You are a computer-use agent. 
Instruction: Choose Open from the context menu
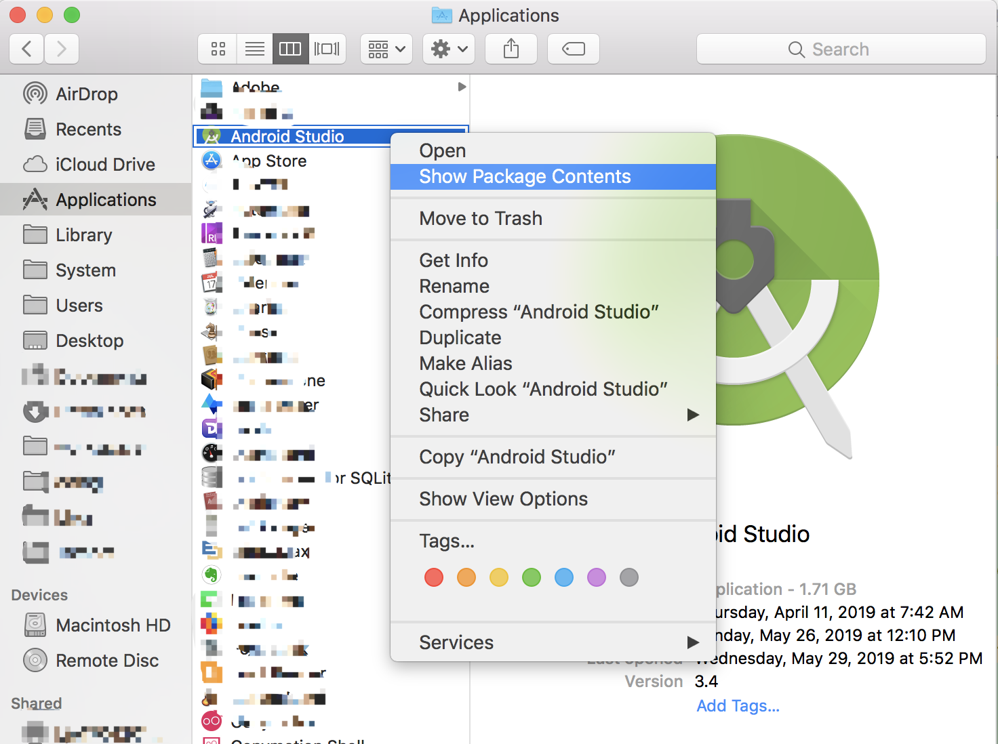(553, 150)
